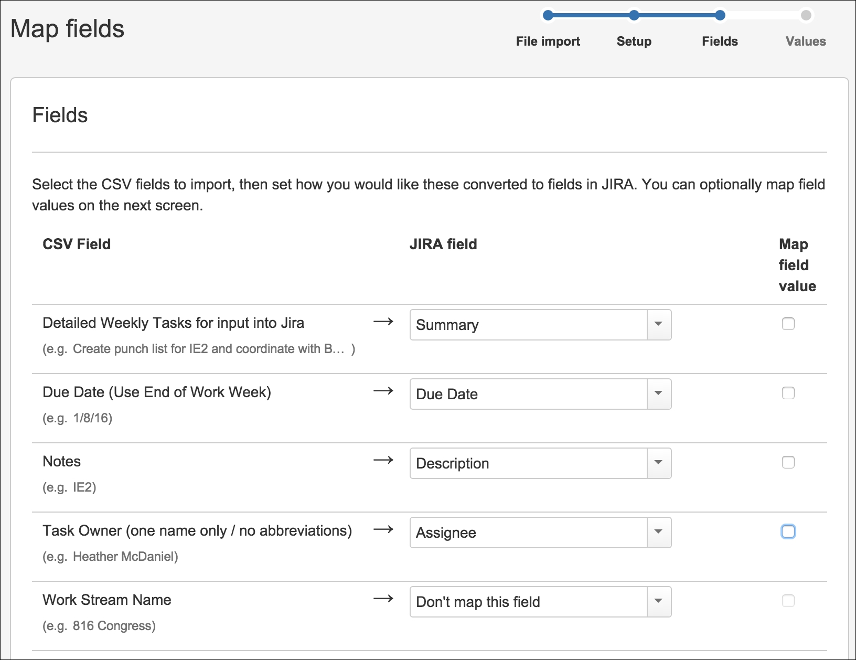
Task: Select the Values step label
Action: [x=806, y=41]
